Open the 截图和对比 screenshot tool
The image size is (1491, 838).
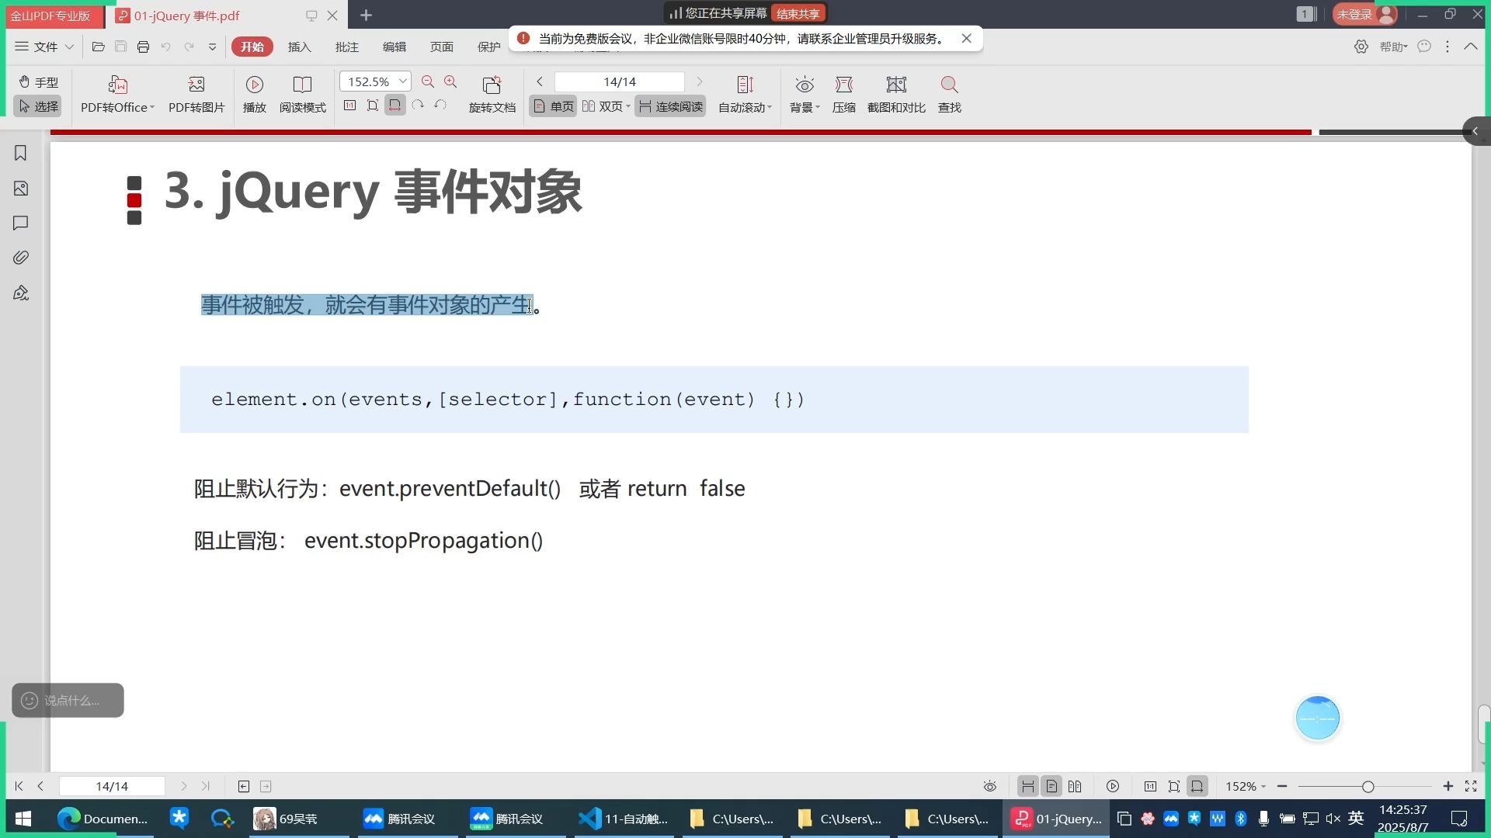click(x=896, y=93)
